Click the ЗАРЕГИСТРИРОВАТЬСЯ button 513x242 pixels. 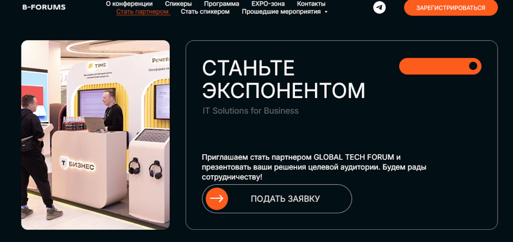pyautogui.click(x=451, y=8)
